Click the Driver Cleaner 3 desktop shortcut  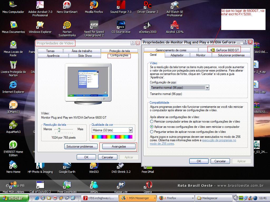pyautogui.click(x=148, y=7)
